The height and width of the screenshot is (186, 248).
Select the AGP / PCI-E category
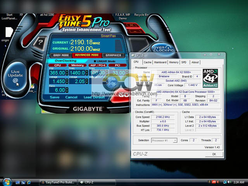click(x=97, y=65)
